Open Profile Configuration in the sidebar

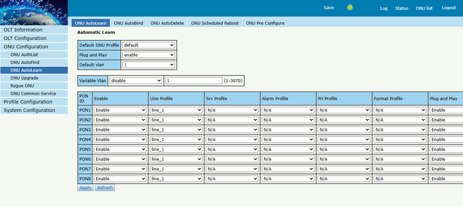[34, 102]
